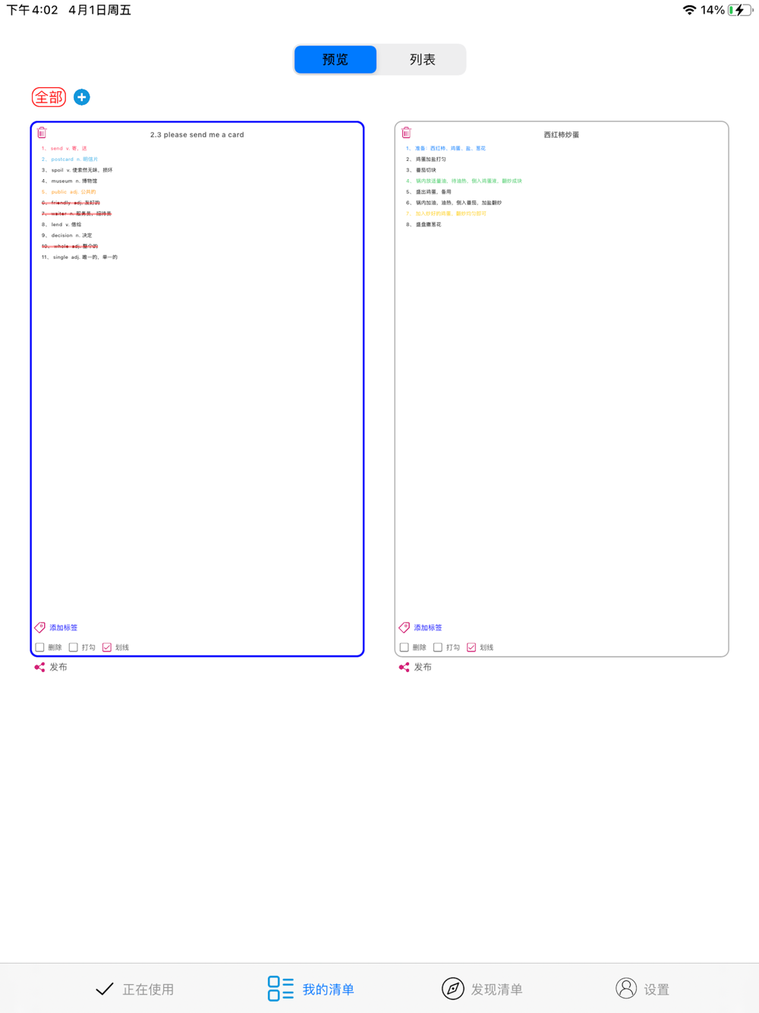Tap item '11、single adj.'
The image size is (759, 1013).
click(80, 257)
